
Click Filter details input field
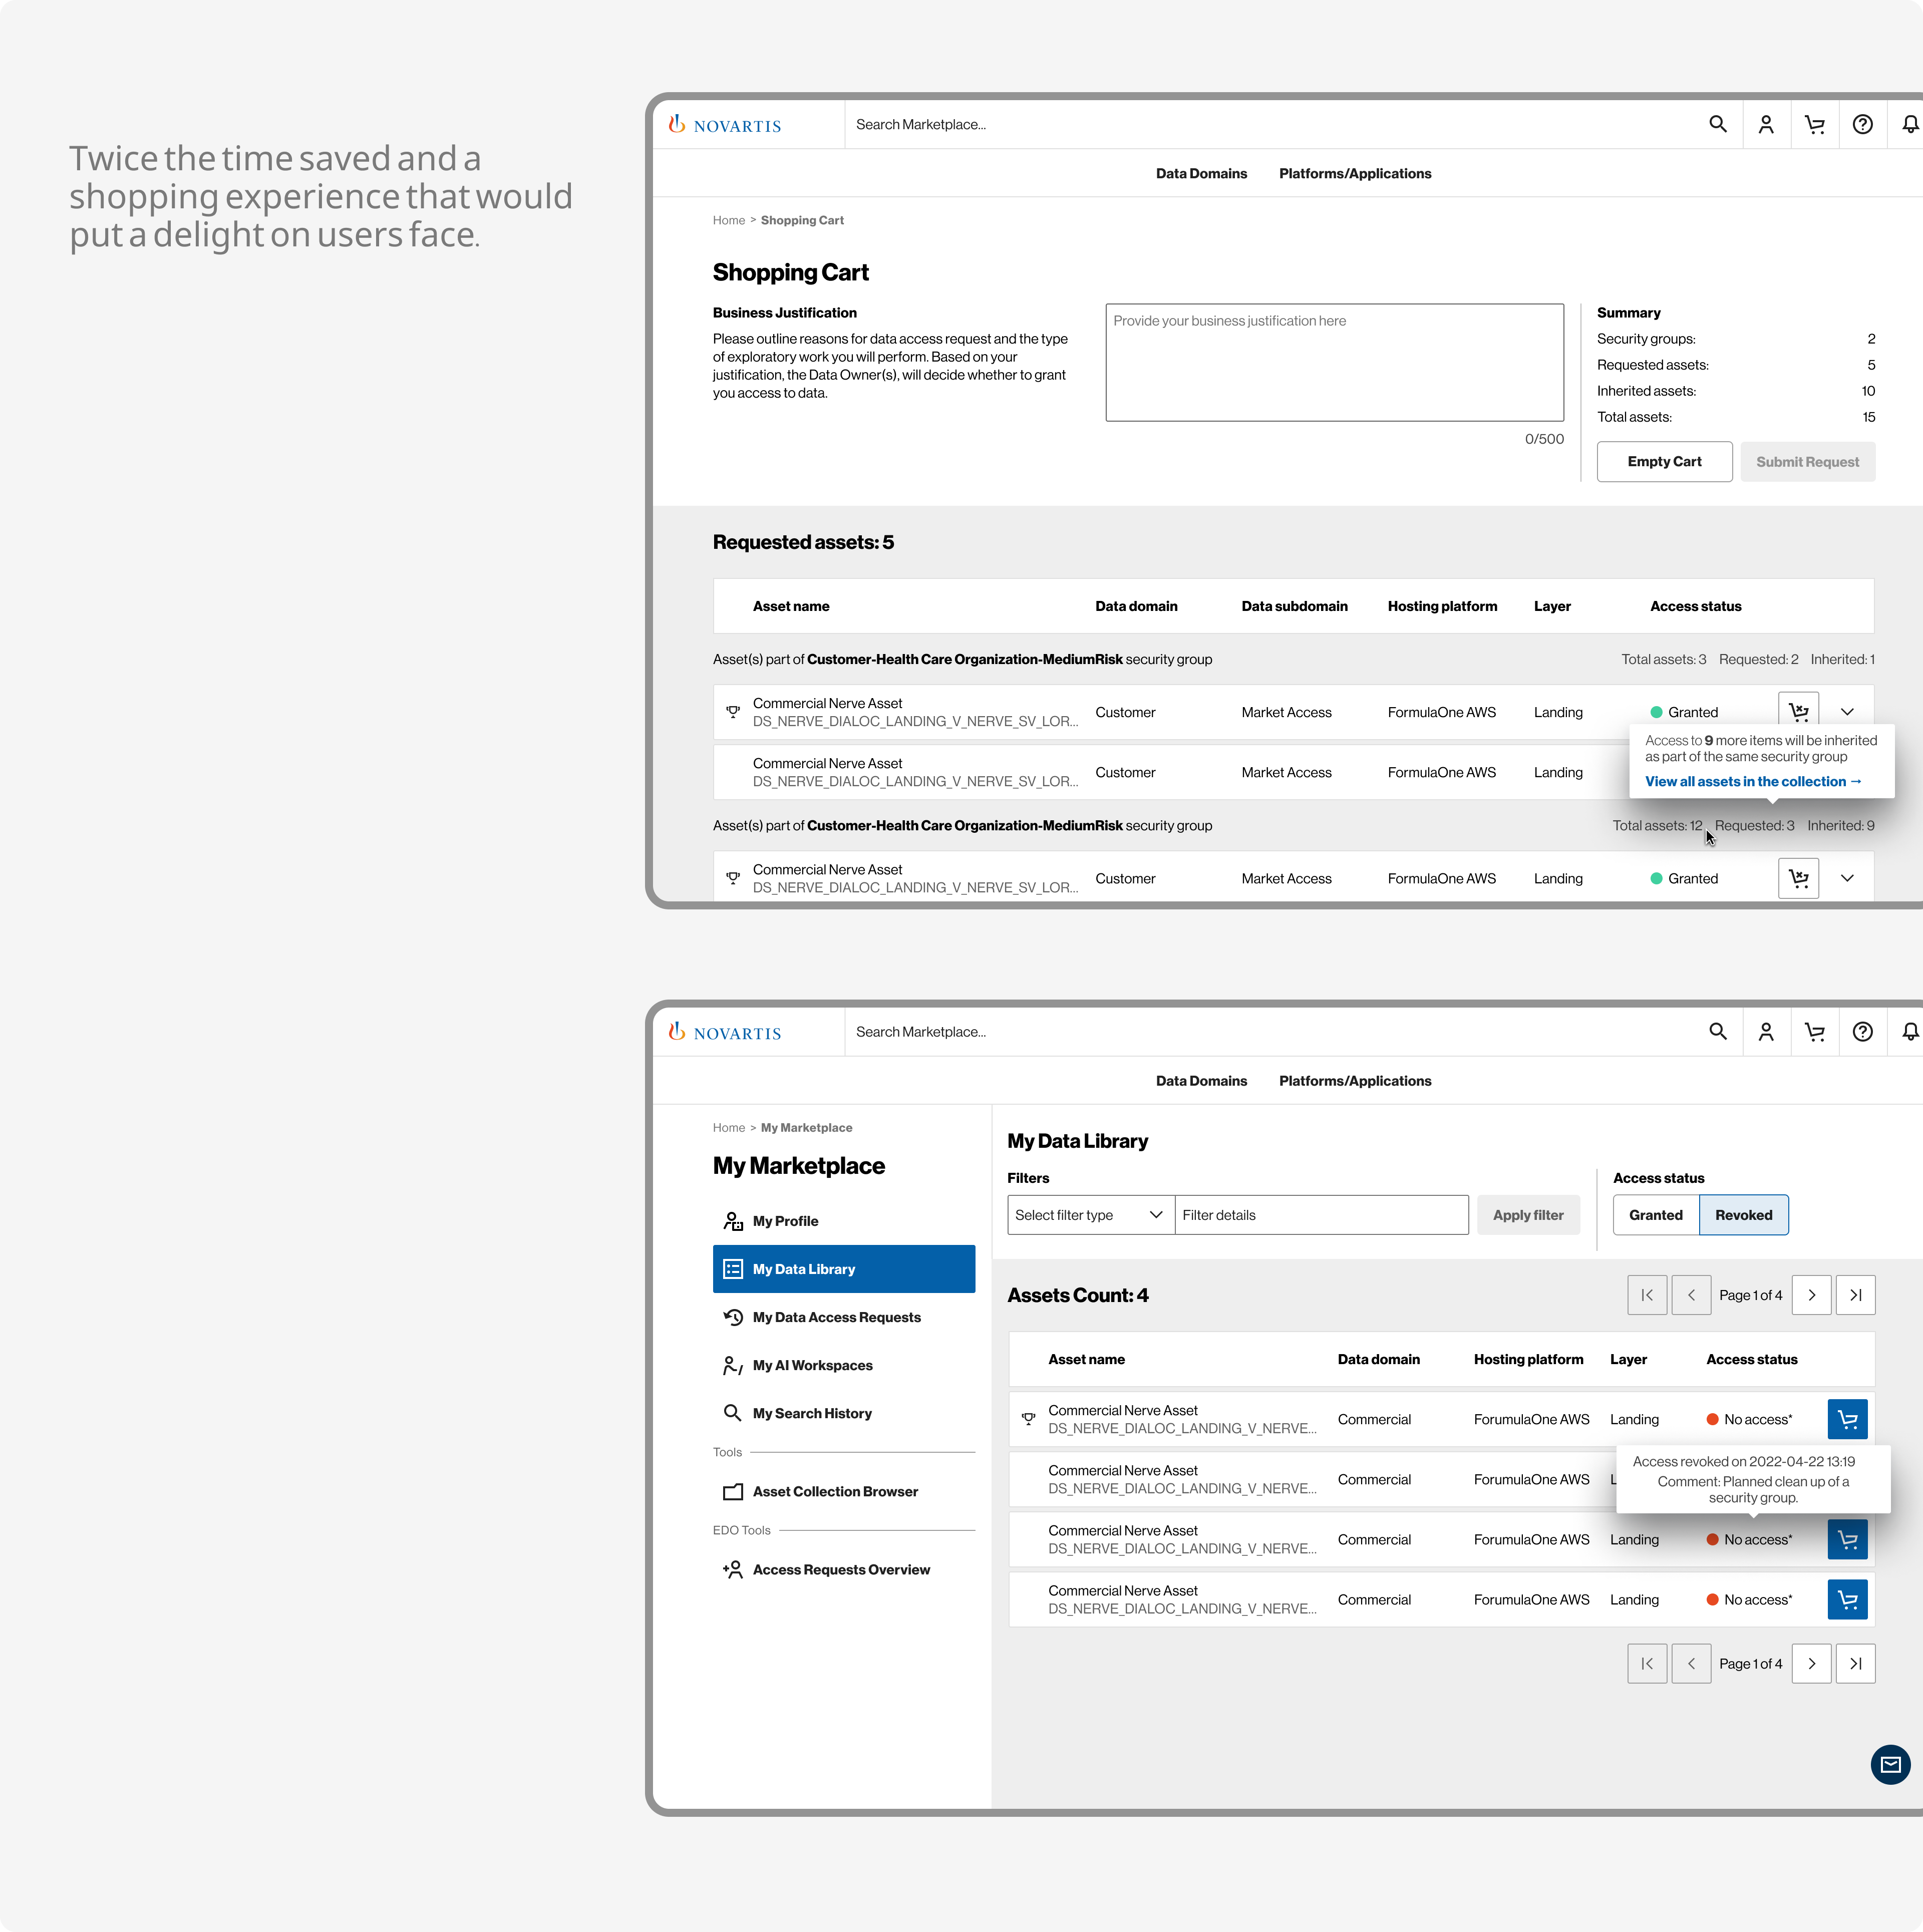coord(1321,1215)
